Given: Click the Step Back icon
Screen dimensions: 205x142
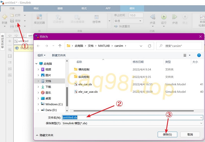Looking at the screenshot, I should (x=153, y=17).
